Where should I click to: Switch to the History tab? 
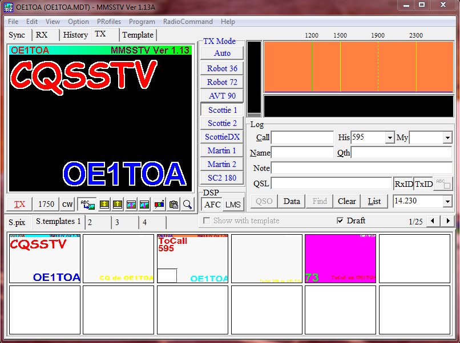(75, 35)
